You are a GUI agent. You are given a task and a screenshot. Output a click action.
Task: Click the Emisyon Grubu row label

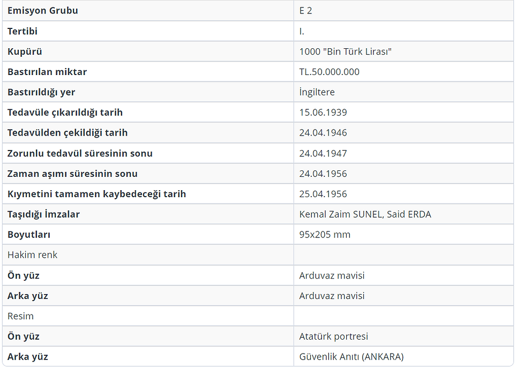tap(42, 10)
